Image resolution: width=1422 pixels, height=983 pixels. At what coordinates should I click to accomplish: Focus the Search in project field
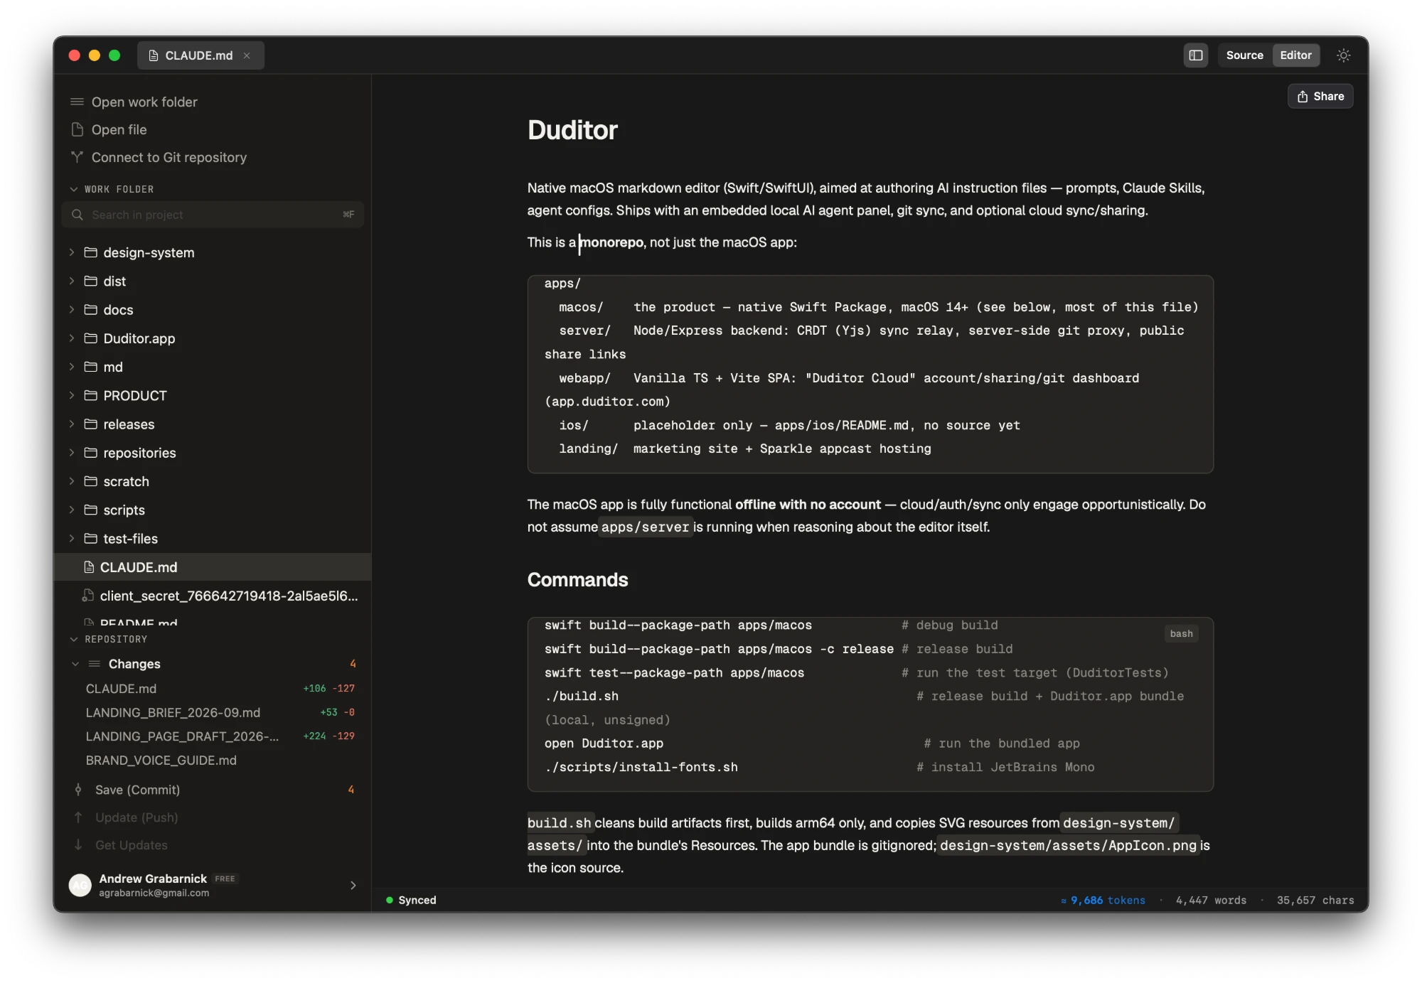[x=213, y=215]
